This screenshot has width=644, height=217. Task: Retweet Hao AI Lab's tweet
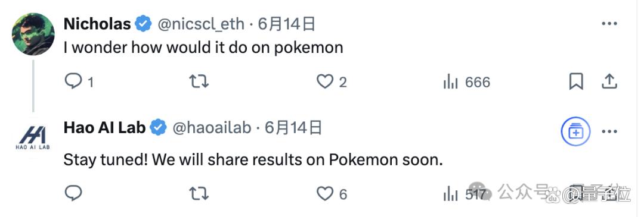point(199,193)
